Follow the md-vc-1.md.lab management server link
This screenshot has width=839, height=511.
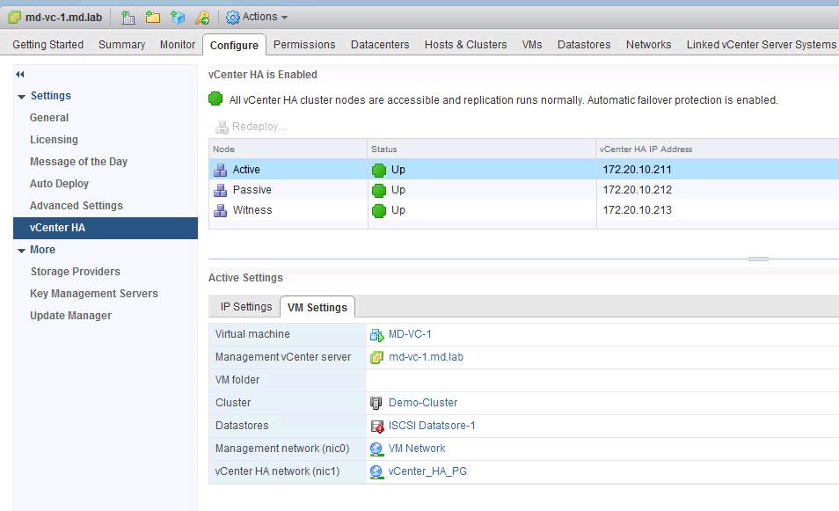[x=426, y=357]
